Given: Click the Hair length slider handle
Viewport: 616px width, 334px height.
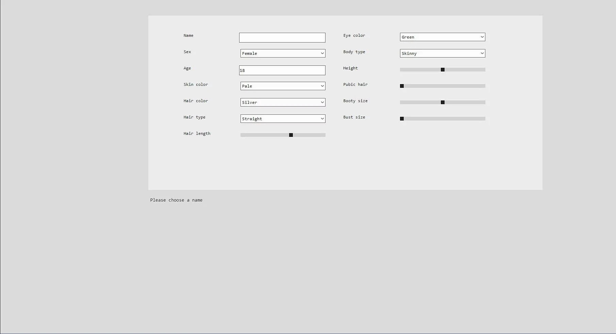Looking at the screenshot, I should pyautogui.click(x=291, y=135).
